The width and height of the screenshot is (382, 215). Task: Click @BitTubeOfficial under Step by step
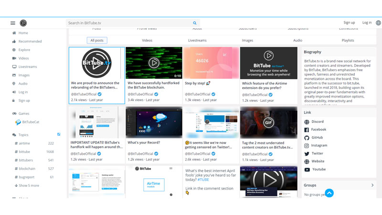point(197,94)
